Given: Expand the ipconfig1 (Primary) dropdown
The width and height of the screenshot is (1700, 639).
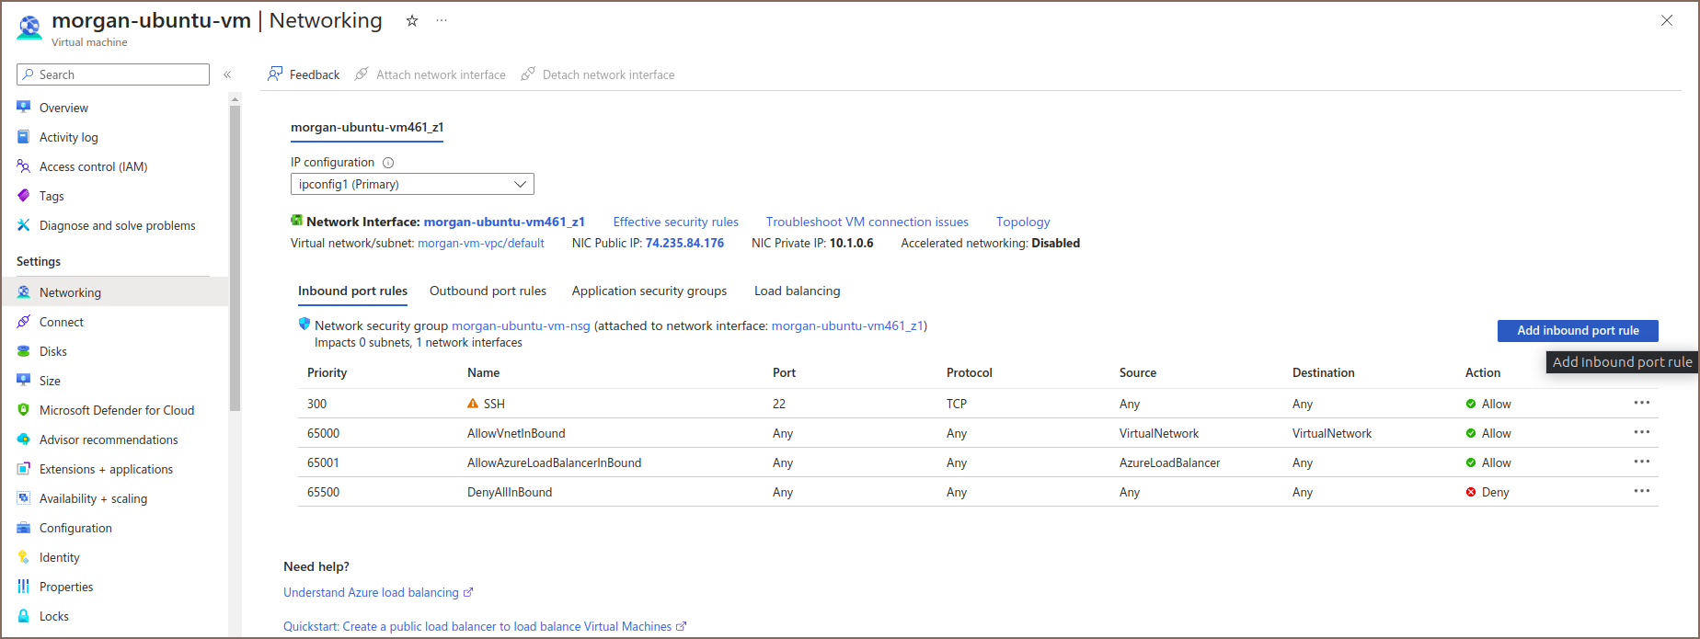Looking at the screenshot, I should point(412,184).
